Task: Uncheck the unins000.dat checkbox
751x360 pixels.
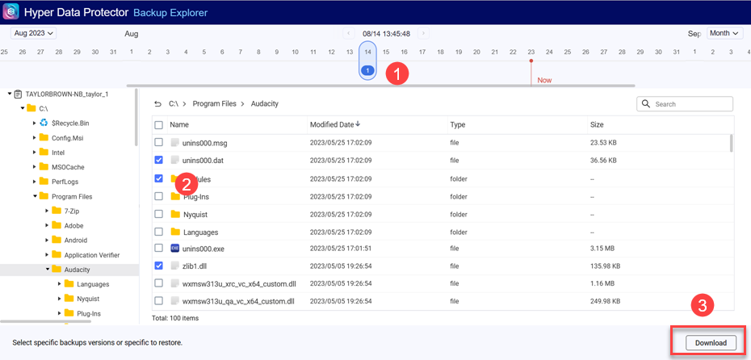Action: (x=159, y=161)
